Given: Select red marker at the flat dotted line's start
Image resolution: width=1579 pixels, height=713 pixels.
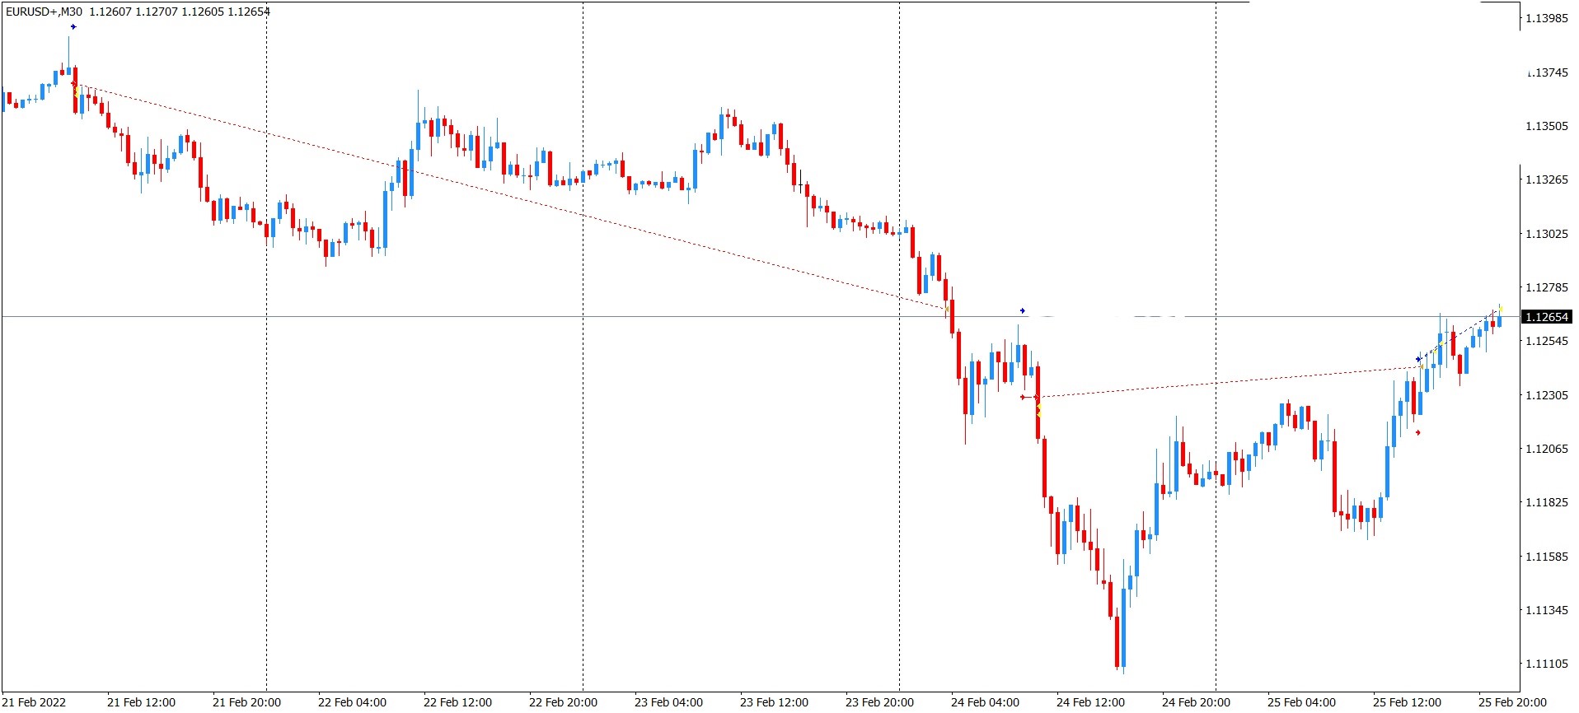Looking at the screenshot, I should (x=1023, y=398).
